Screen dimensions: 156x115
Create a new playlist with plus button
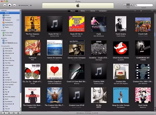coord(4,113)
